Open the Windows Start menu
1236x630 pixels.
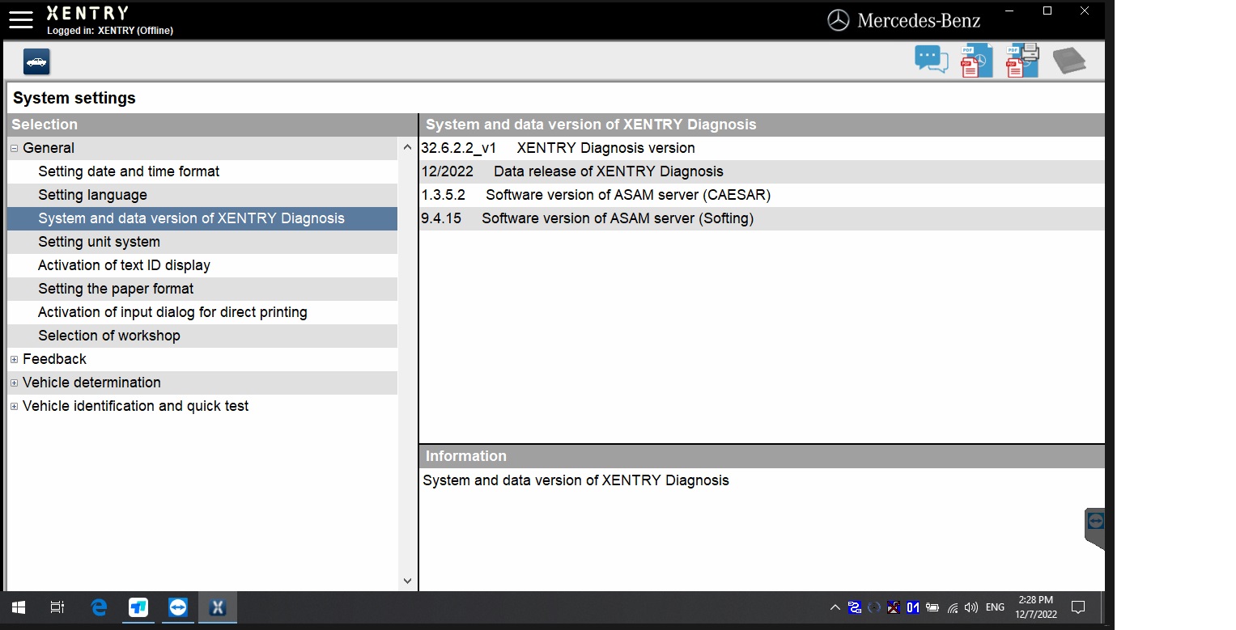19,607
